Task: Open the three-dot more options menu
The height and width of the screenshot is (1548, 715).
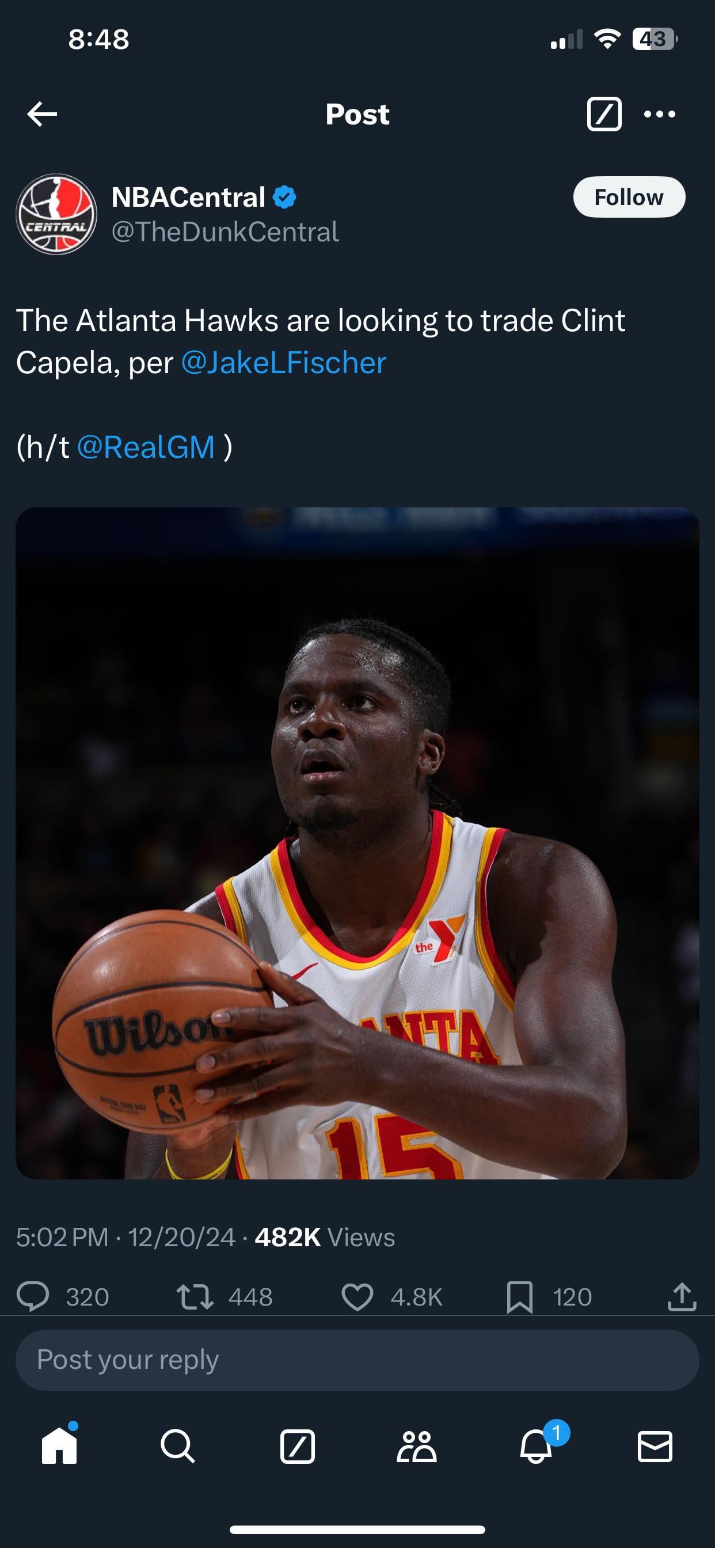Action: click(x=659, y=114)
